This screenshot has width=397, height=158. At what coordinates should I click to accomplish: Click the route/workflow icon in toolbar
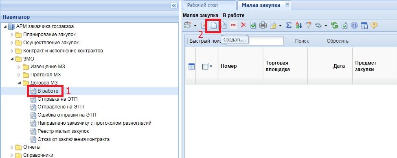click(187, 25)
